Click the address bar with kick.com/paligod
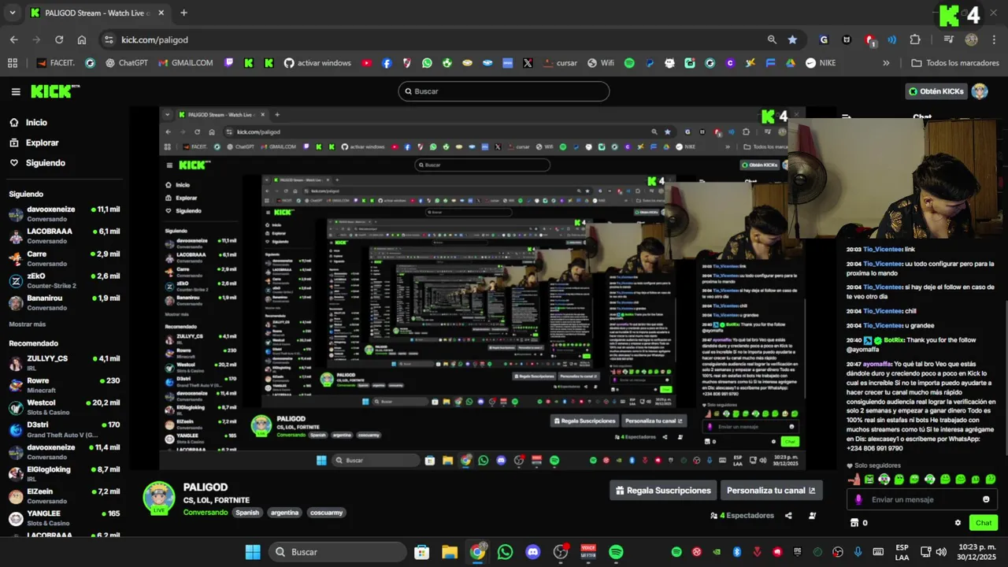 tap(441, 39)
